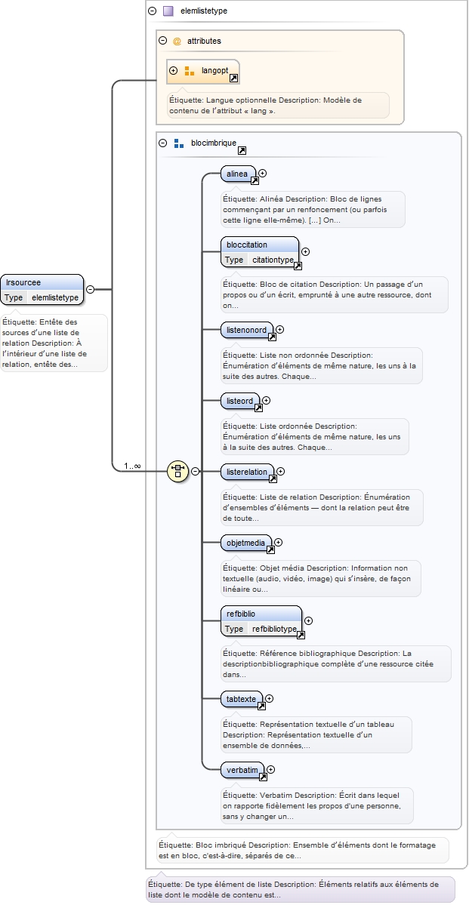Click the refbiblio element name

tap(241, 614)
